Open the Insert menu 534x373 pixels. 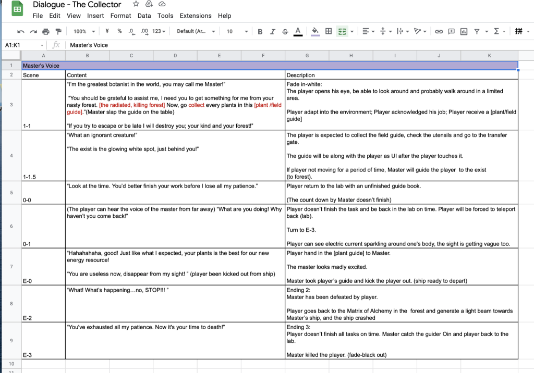[95, 16]
